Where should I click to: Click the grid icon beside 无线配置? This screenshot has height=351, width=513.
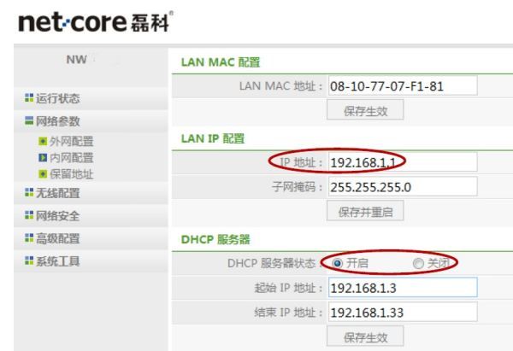29,192
